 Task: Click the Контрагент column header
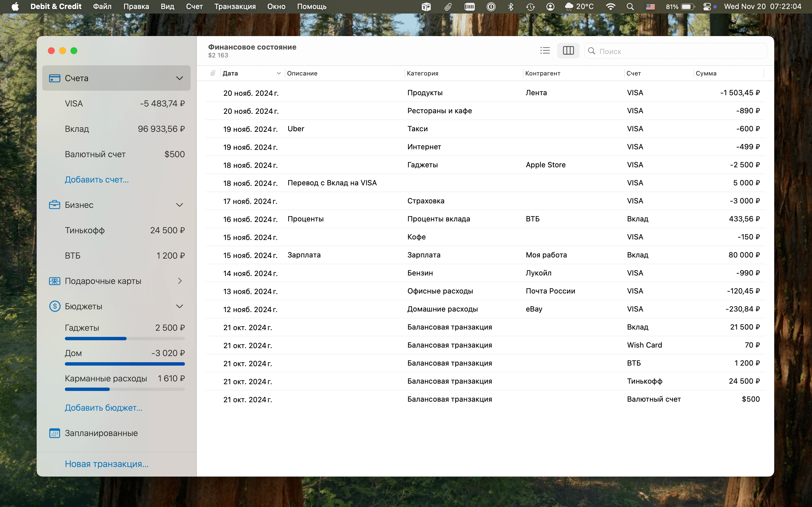pos(573,73)
